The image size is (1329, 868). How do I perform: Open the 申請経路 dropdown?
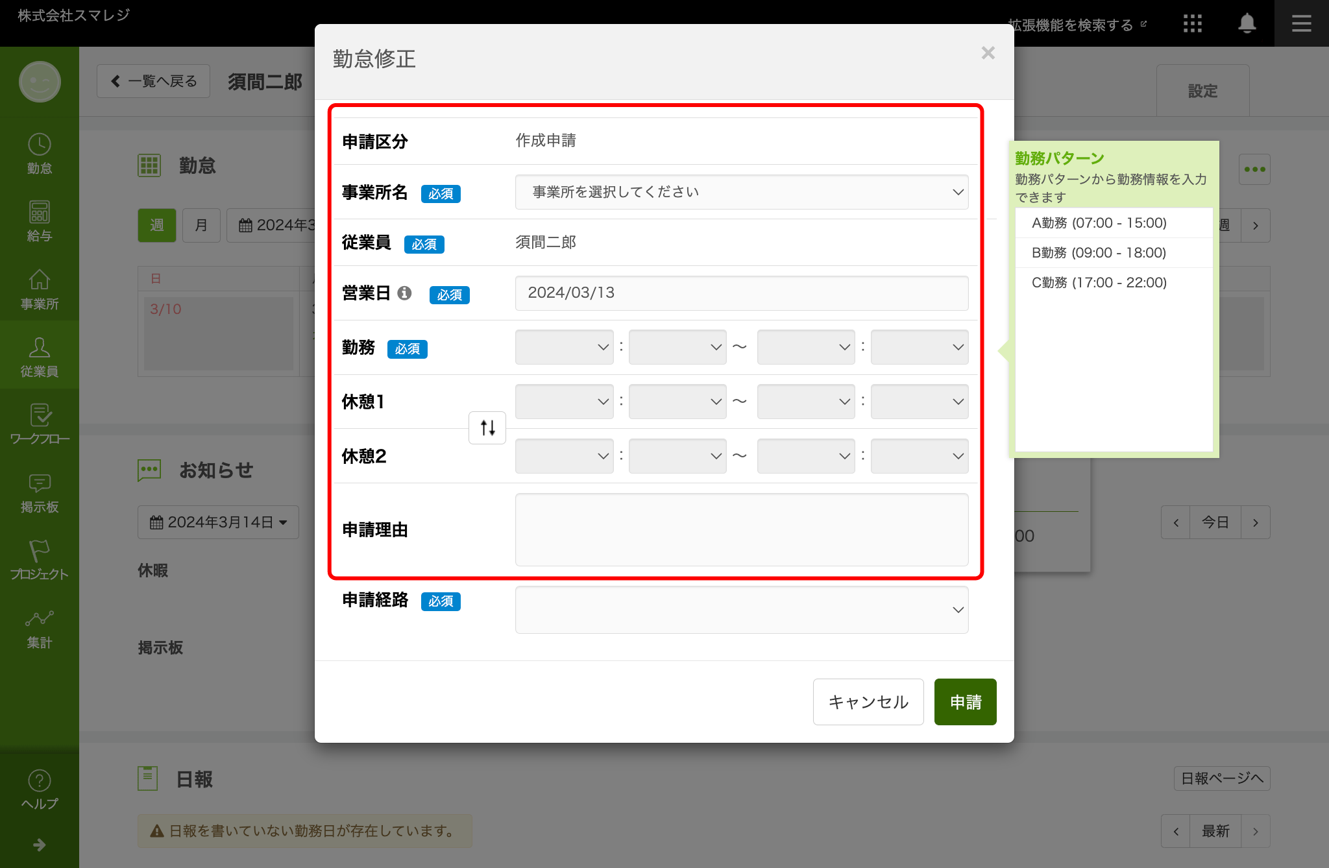click(x=741, y=610)
